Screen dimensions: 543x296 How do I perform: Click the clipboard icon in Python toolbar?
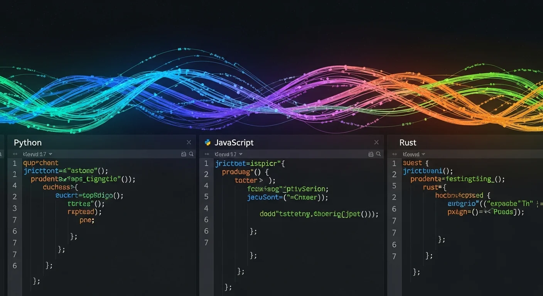coord(184,154)
